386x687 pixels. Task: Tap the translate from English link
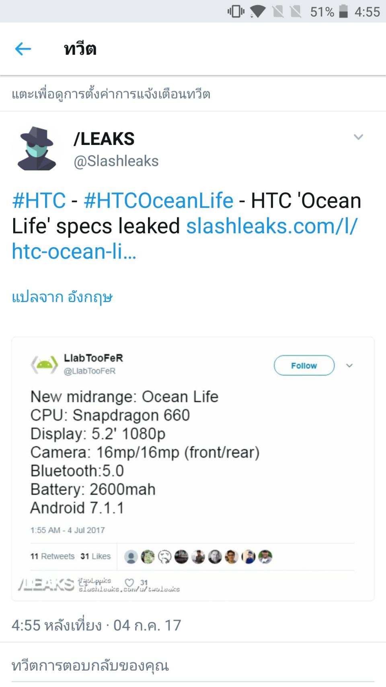pos(62,297)
